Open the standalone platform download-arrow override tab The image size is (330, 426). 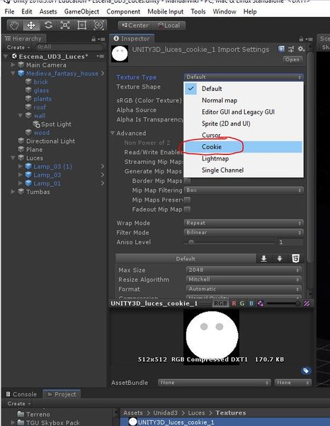click(x=263, y=258)
